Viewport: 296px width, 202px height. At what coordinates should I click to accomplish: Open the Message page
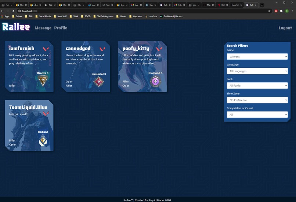[x=43, y=28]
